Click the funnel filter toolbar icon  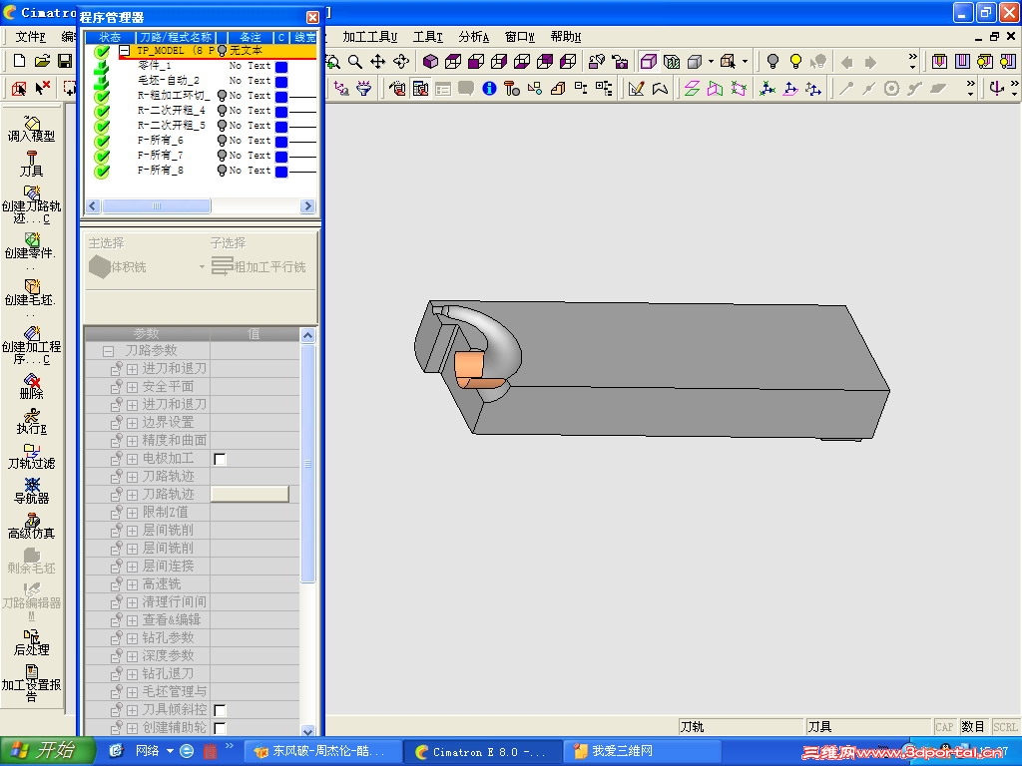363,89
